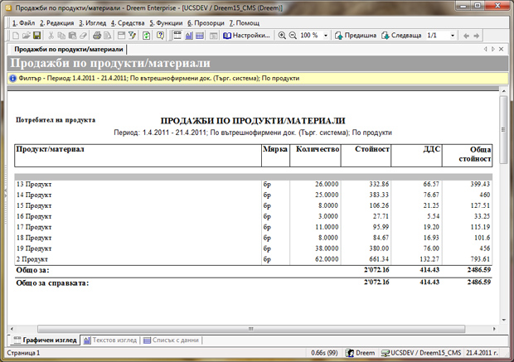Close the document tab with the X

point(502,49)
